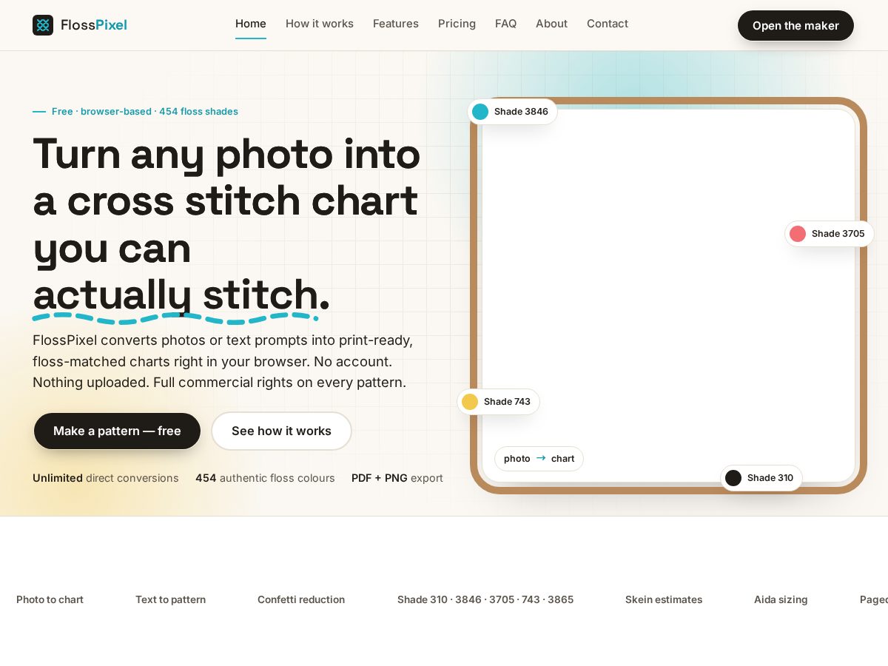Click the Shade 3846 label text

(x=521, y=112)
